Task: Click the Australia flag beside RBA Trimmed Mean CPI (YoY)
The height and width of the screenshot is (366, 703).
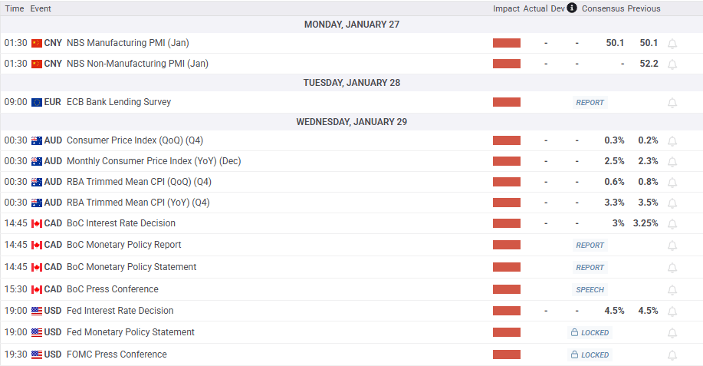Action: (x=37, y=203)
